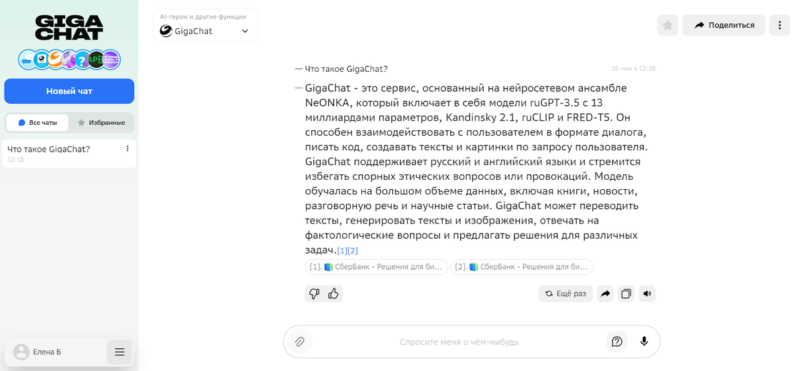The width and height of the screenshot is (805, 371).
Task: Regenerate the answer with 'Ещё раз'
Action: click(566, 294)
